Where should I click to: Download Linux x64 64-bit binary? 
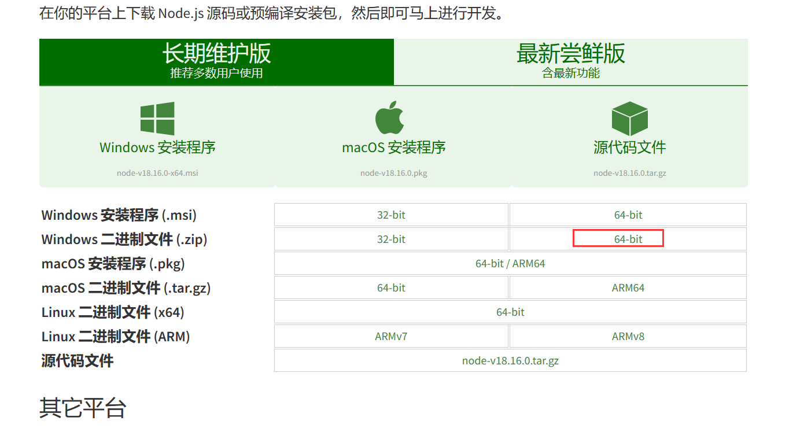pyautogui.click(x=510, y=312)
